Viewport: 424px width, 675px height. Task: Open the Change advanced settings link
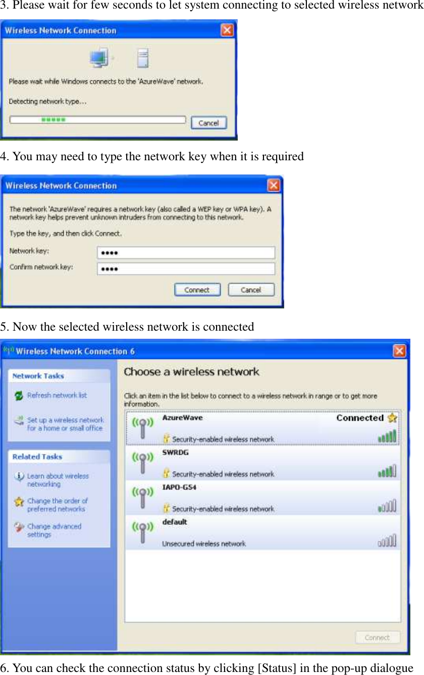click(x=54, y=530)
